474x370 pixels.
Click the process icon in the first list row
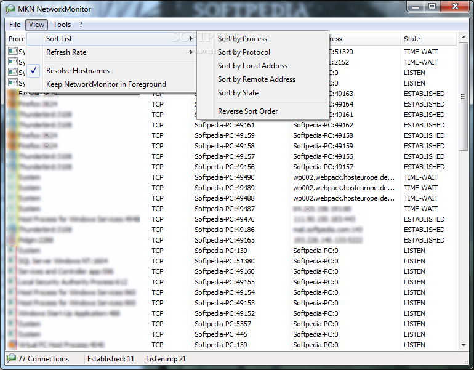(13, 51)
